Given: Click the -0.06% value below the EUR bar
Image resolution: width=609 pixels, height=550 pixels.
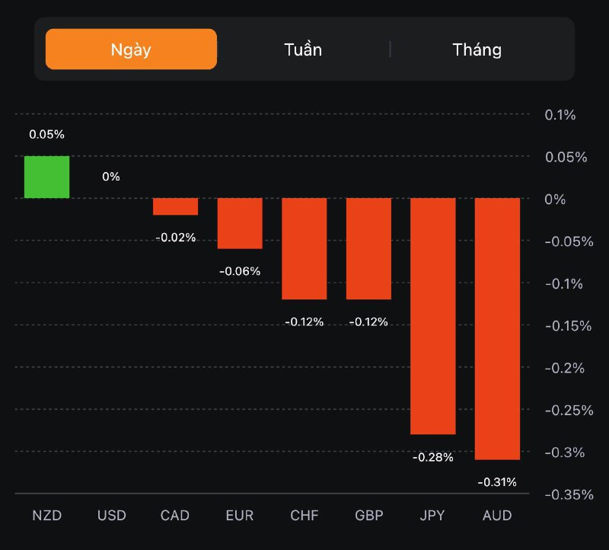Looking at the screenshot, I should (x=240, y=271).
